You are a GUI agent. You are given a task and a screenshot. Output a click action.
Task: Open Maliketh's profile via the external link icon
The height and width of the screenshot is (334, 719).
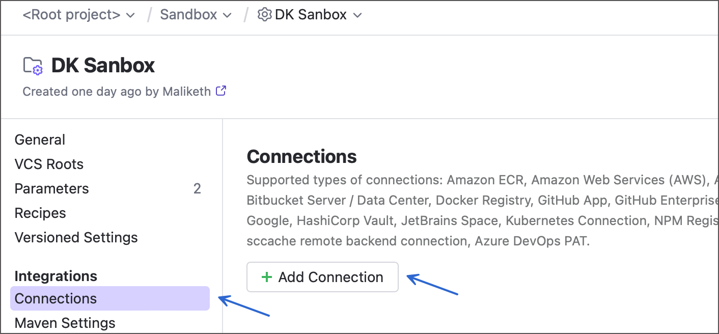(221, 91)
